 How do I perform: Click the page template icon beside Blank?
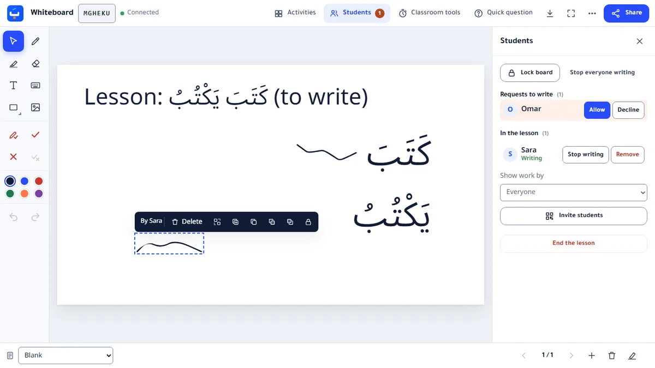pos(10,355)
